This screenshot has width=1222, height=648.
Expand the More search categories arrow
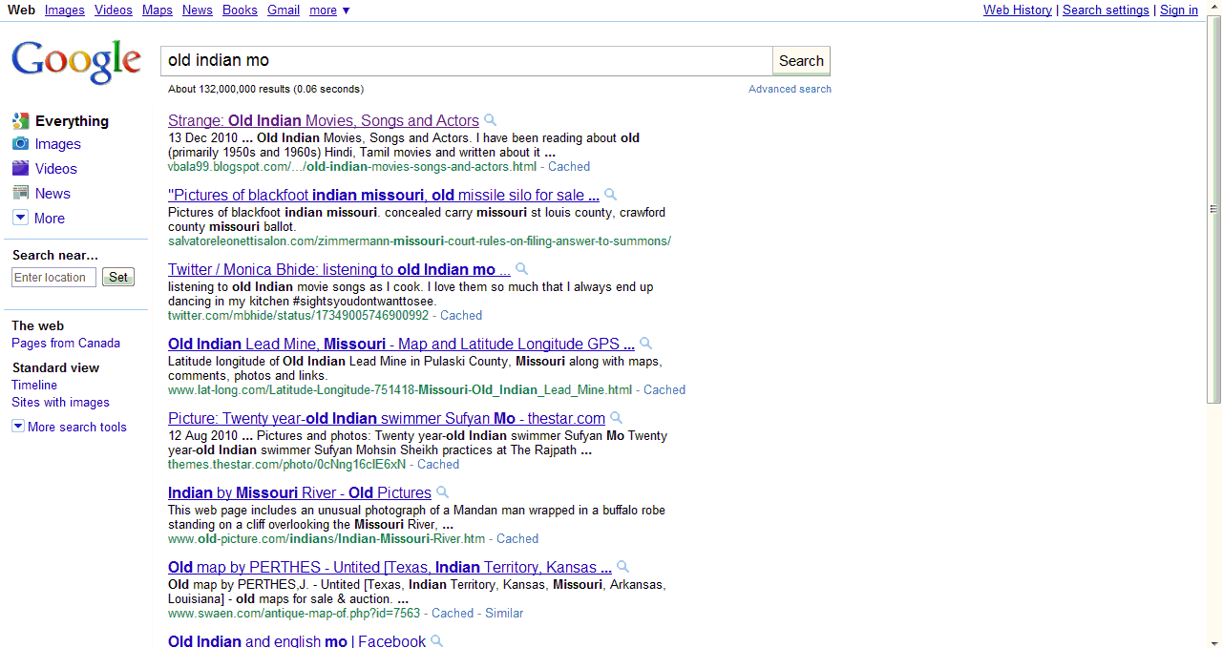pyautogui.click(x=20, y=218)
